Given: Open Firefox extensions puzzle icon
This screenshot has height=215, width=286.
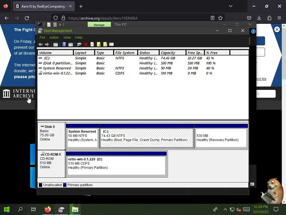Looking at the screenshot, I should coord(269,18).
